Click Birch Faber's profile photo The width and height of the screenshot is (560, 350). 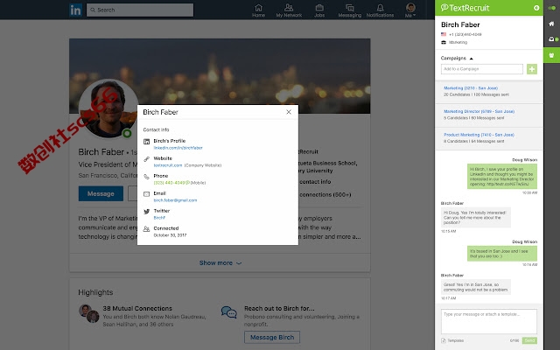[x=108, y=108]
